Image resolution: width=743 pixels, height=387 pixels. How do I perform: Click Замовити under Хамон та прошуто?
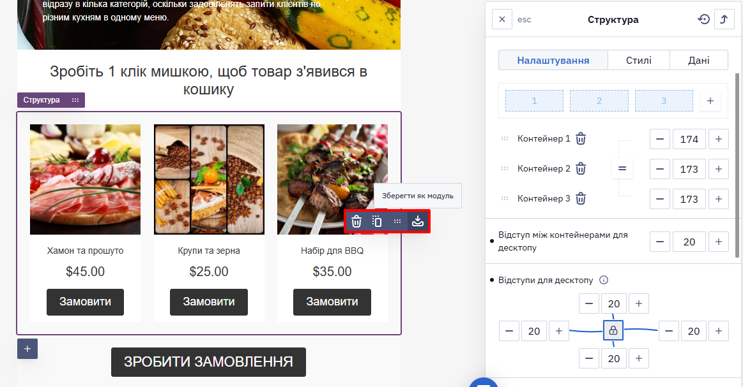86,302
